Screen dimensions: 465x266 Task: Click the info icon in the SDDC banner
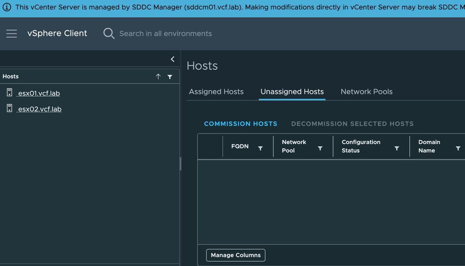[7, 7]
